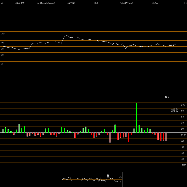187x187 pixels.
Task: Click the MR axis label 100
Action: click(183, 105)
